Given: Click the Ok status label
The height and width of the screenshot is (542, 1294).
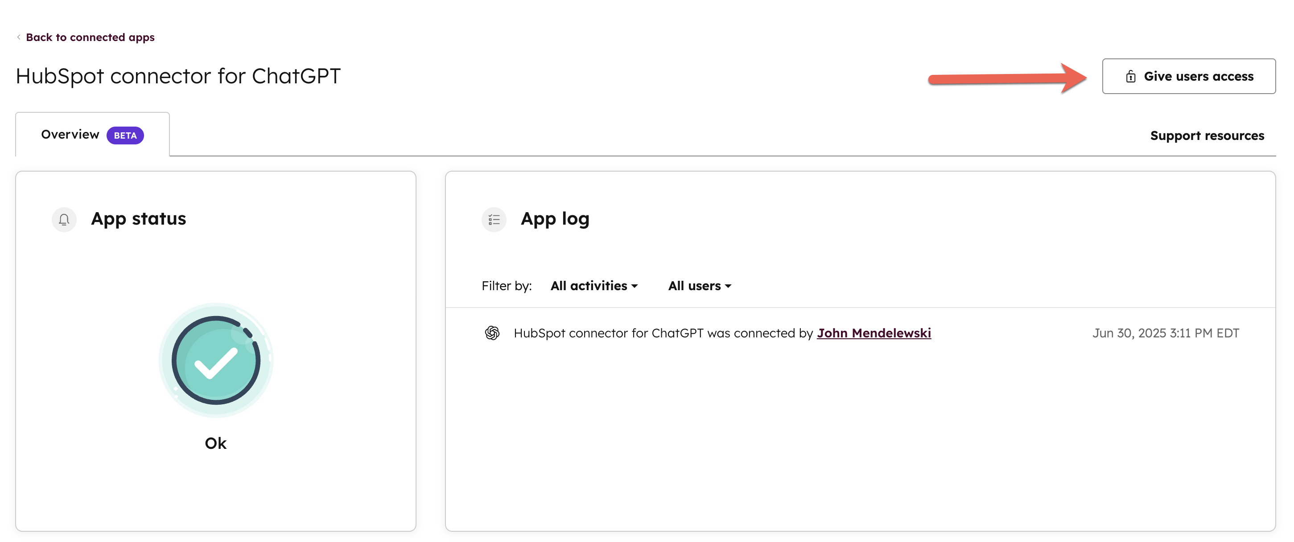Looking at the screenshot, I should pos(215,443).
